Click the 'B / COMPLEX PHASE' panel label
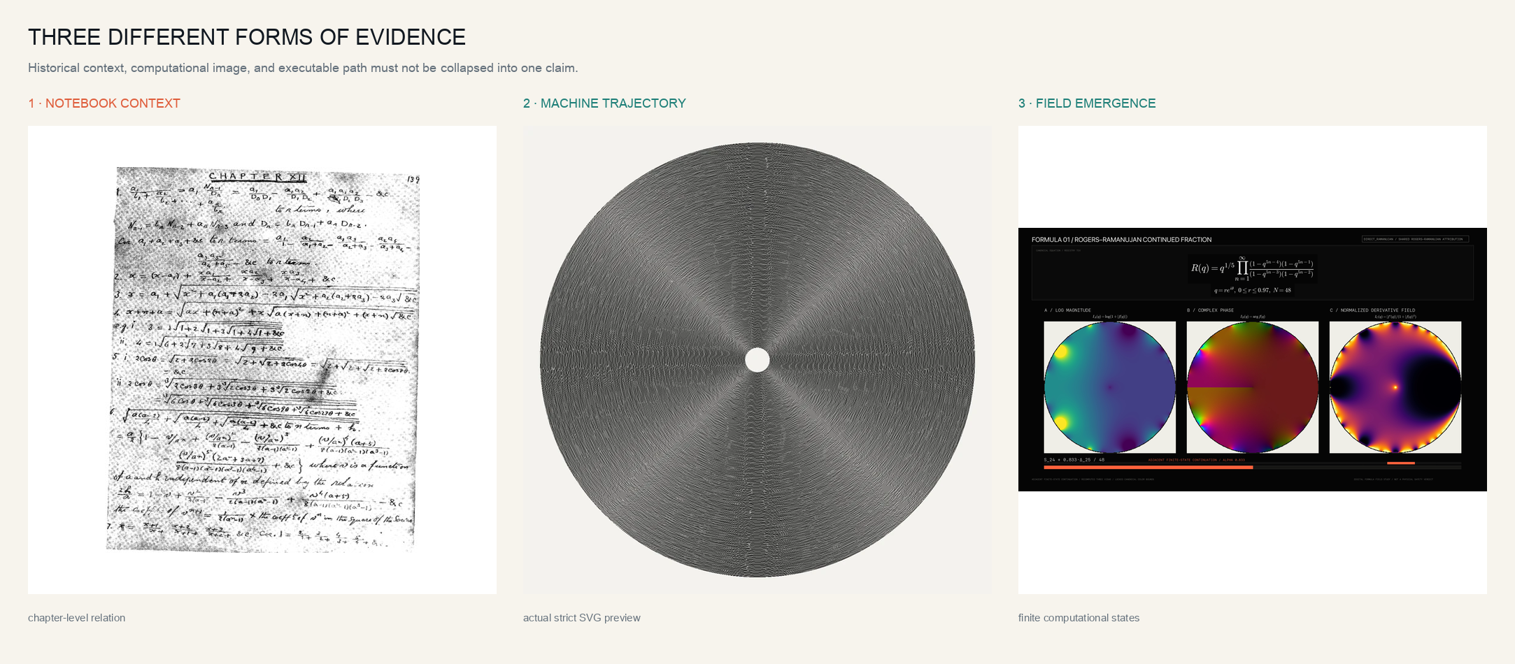Screen dimensions: 1515x664 click(1210, 310)
